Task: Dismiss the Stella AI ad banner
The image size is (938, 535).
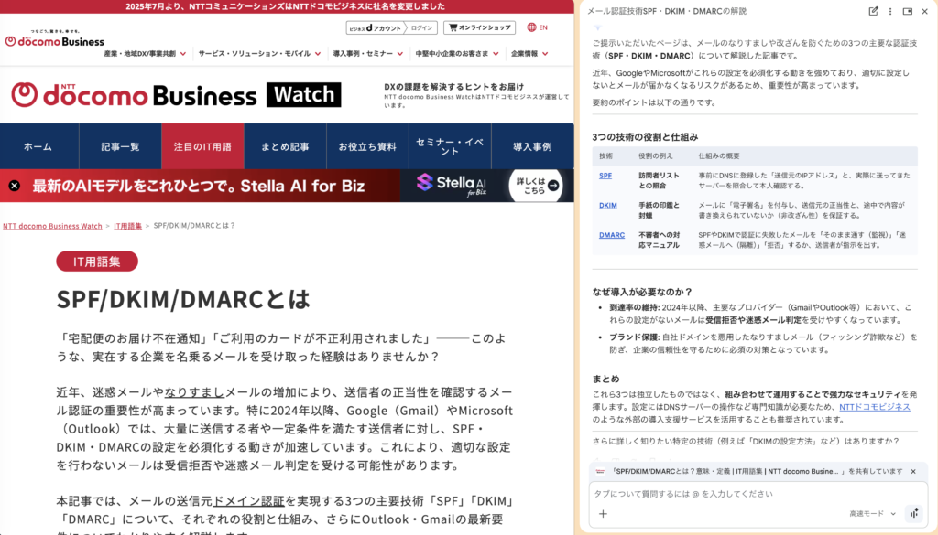Action: click(x=14, y=186)
